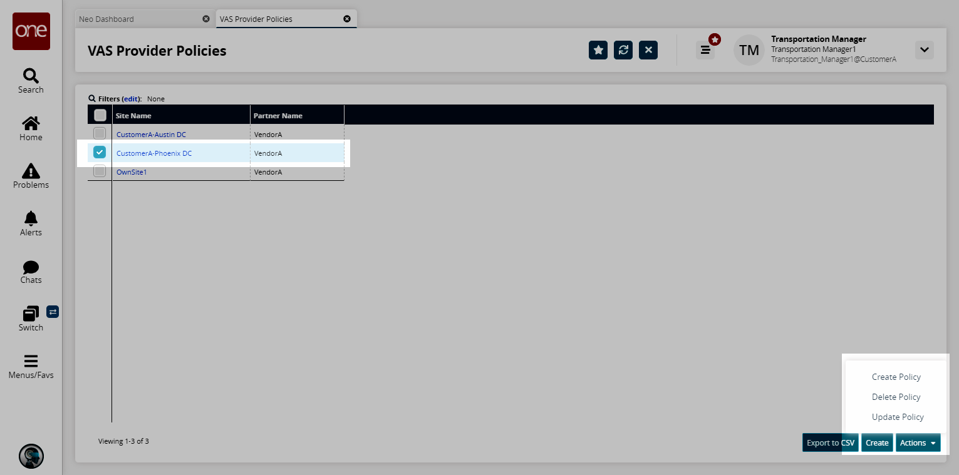Viewport: 959px width, 475px height.
Task: Click the filters edit link
Action: 130,99
